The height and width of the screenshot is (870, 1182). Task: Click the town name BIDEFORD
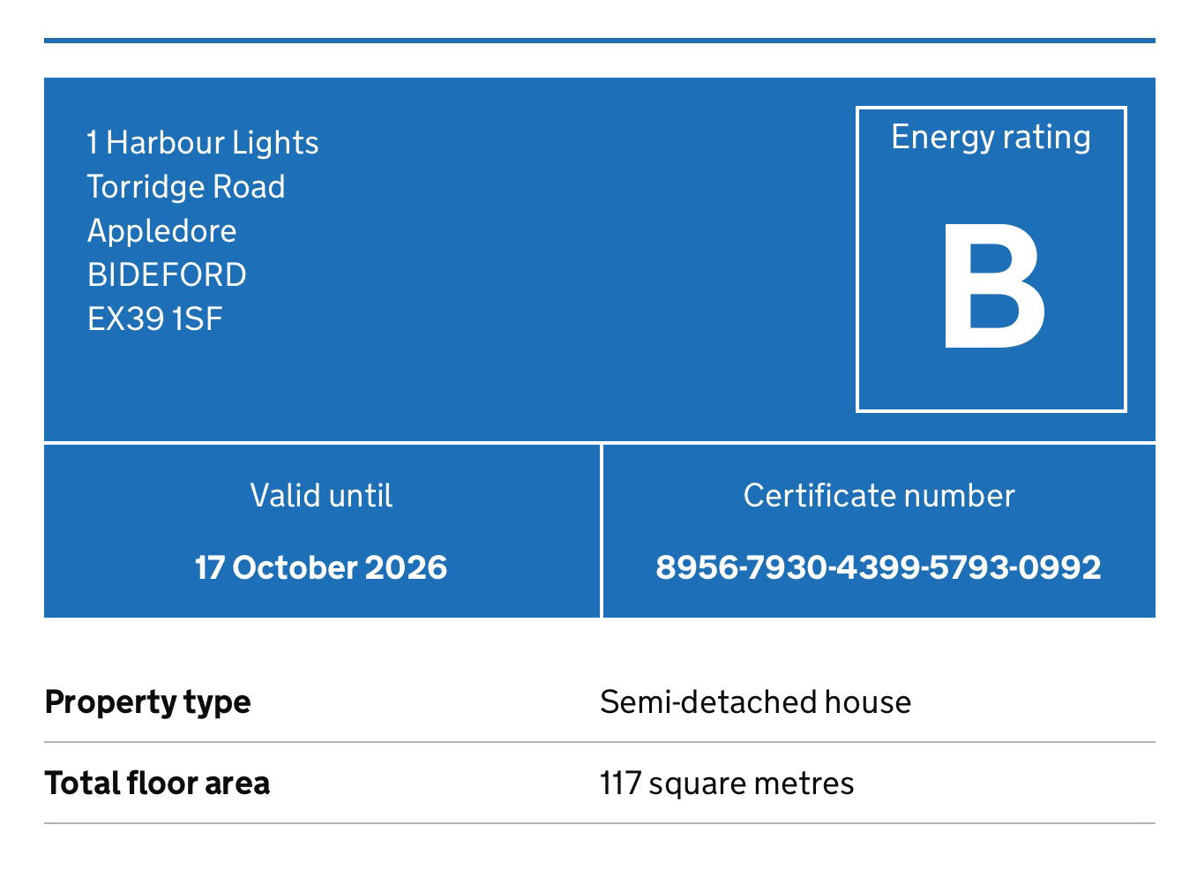(167, 275)
